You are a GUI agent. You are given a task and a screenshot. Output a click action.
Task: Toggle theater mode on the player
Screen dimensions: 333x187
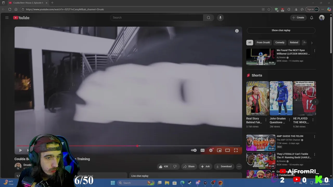227,150
